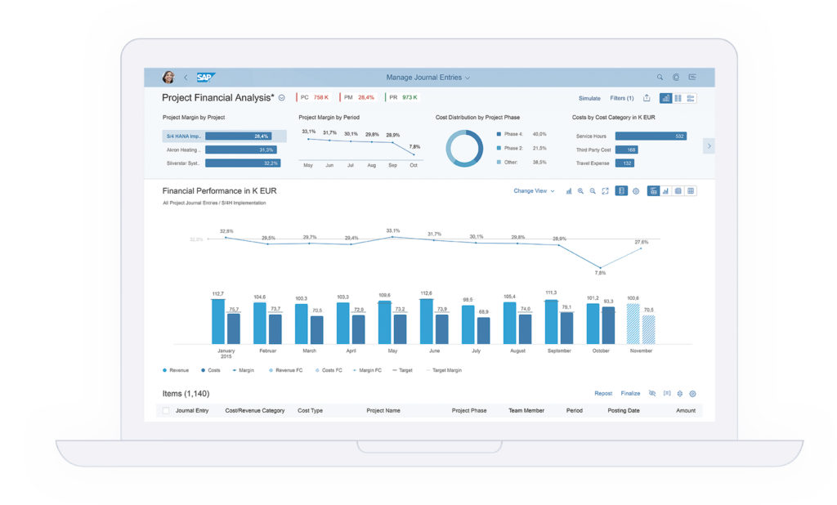This screenshot has height=505, width=837.
Task: Open chart settings gear icon
Action: pos(636,191)
